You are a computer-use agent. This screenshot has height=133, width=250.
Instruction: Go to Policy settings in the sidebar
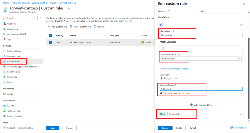pos(14,51)
